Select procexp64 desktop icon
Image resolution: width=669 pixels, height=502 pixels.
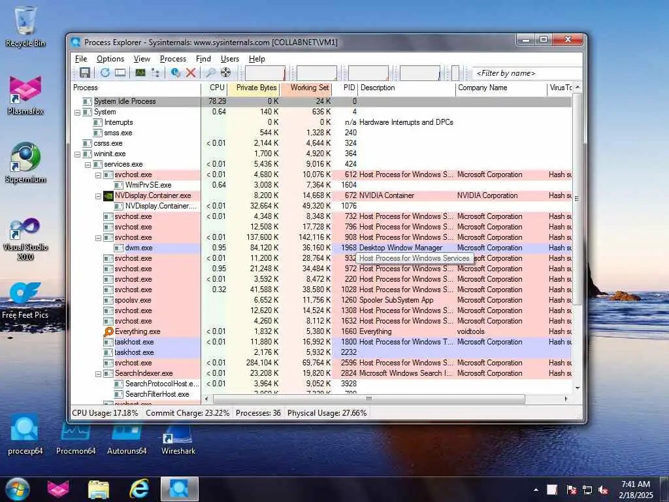pos(25,435)
